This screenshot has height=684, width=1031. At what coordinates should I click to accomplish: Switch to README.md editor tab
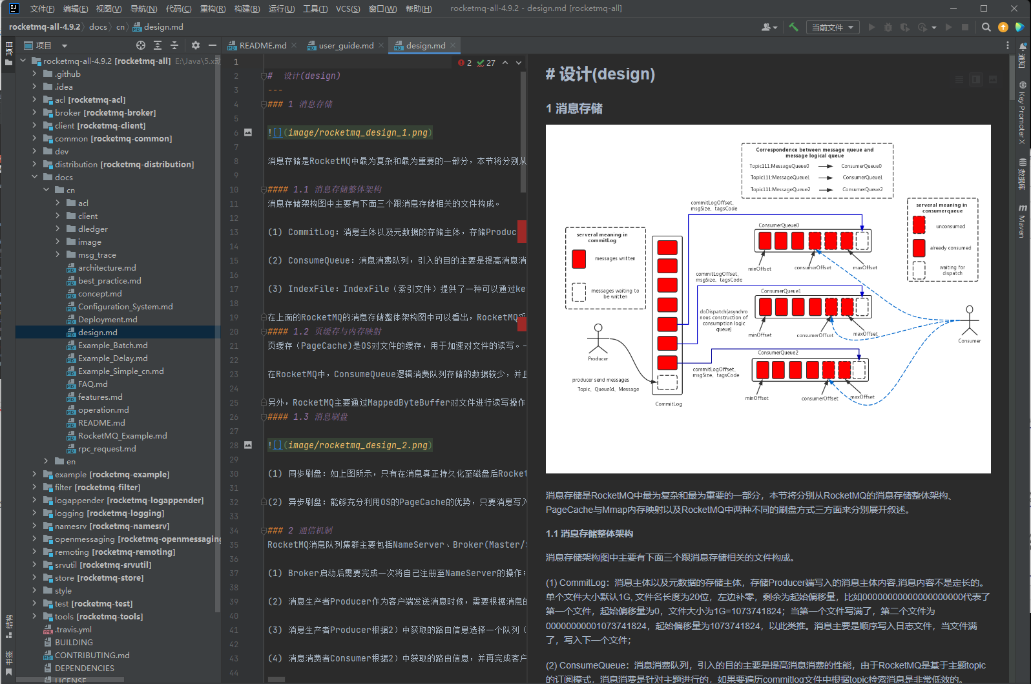262,45
